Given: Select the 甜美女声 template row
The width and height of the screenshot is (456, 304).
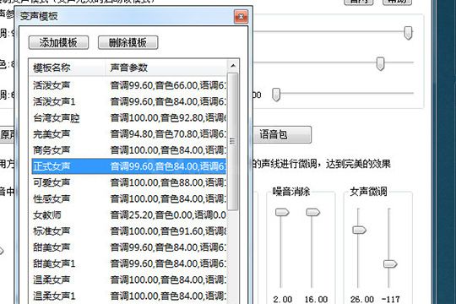Looking at the screenshot, I should [128, 247].
